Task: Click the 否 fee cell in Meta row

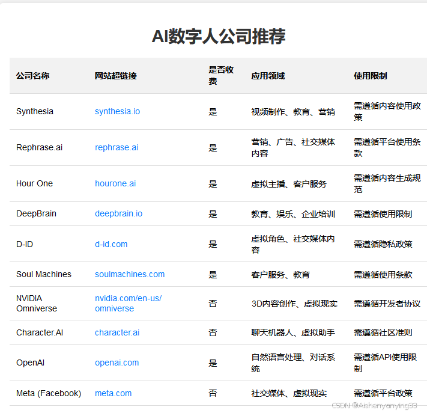Action: pyautogui.click(x=213, y=393)
